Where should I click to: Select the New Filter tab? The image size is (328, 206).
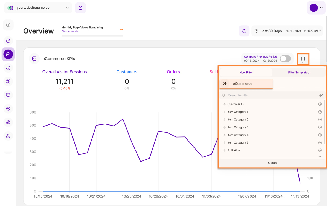pyautogui.click(x=246, y=73)
